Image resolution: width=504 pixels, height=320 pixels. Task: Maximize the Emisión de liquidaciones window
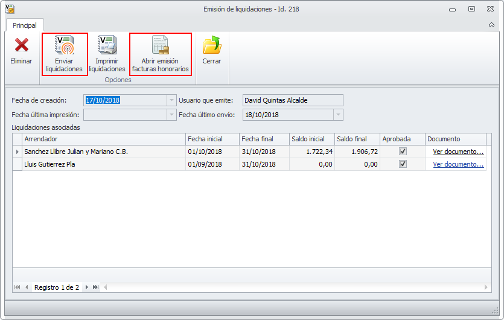471,9
